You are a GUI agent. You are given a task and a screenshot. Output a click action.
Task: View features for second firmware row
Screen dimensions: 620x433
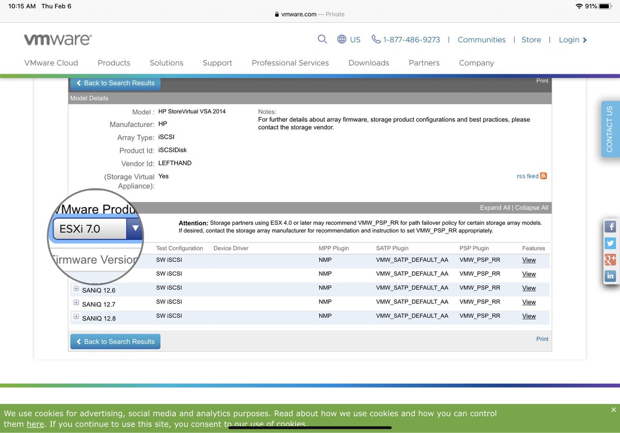(x=529, y=274)
